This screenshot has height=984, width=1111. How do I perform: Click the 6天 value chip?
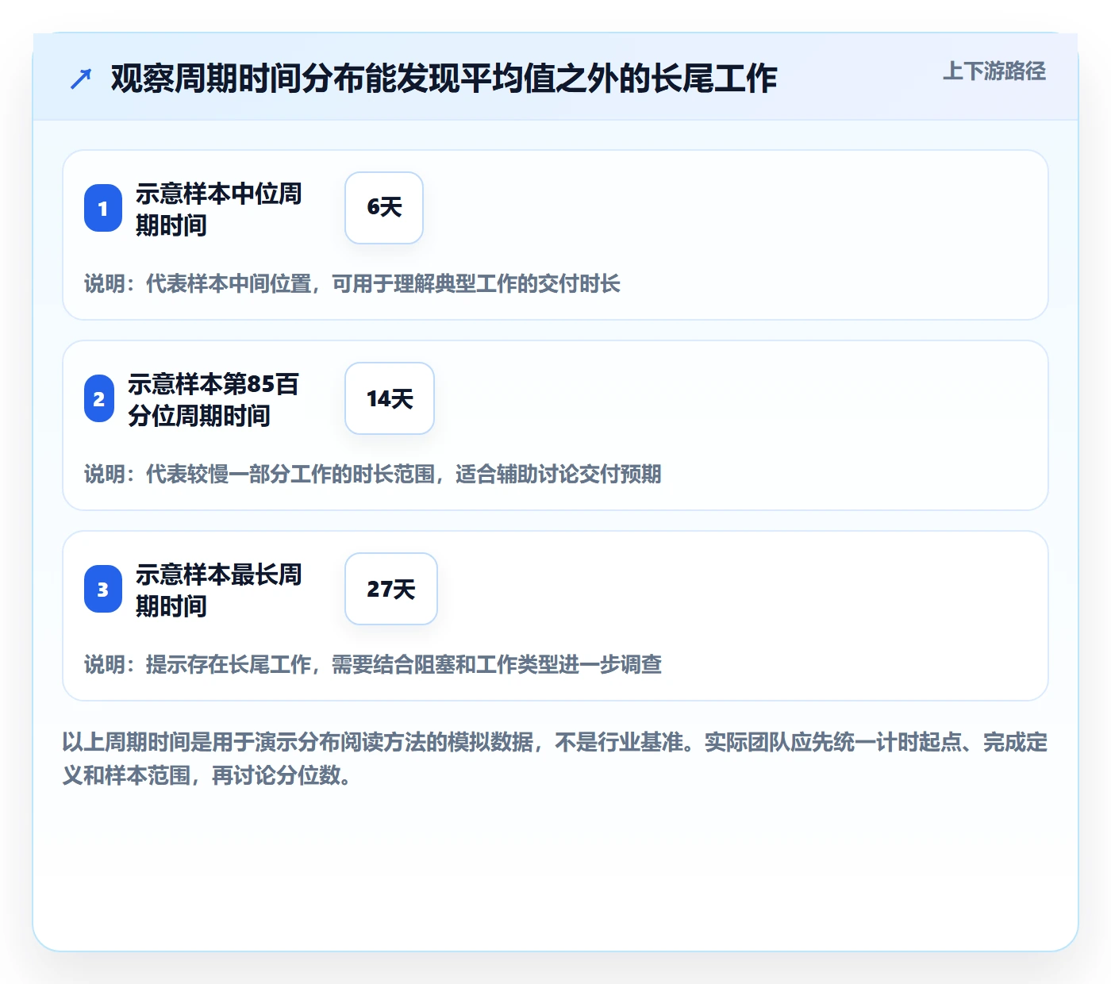point(384,208)
